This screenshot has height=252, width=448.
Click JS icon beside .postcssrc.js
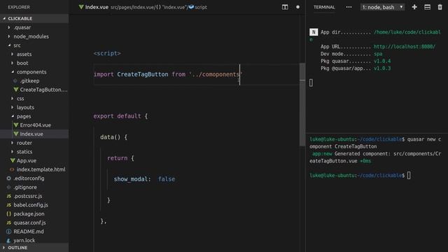point(9,196)
